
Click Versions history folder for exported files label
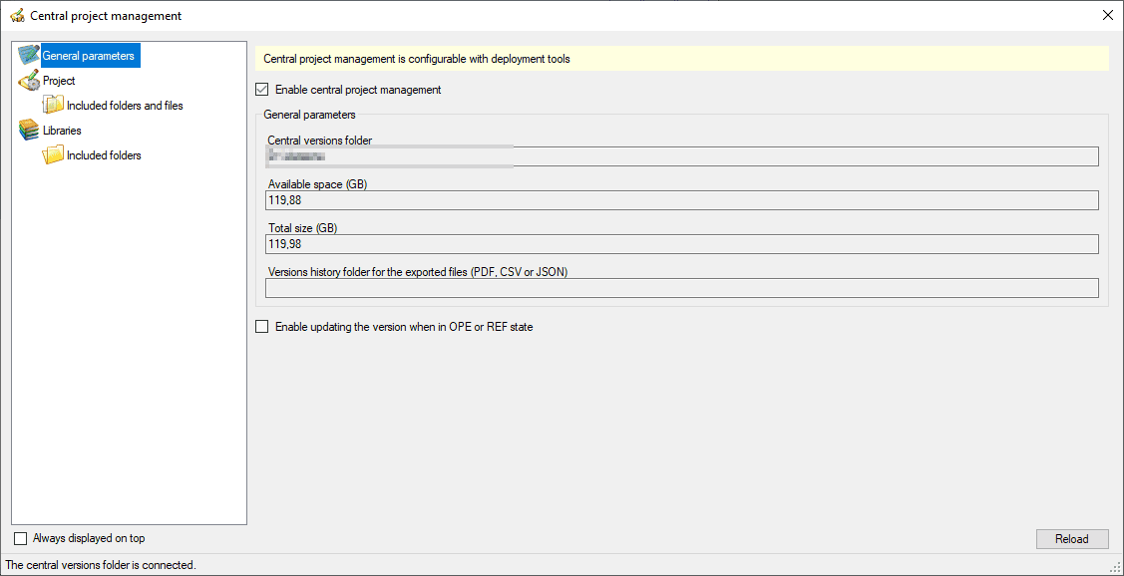pos(418,272)
